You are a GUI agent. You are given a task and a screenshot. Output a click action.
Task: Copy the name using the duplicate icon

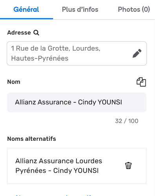coord(141,82)
